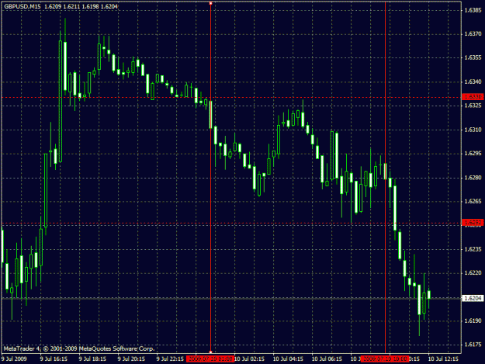Viewport: 485px width, 364px height.
Task: Click the red 1.6330 price tag
Action: [473, 97]
